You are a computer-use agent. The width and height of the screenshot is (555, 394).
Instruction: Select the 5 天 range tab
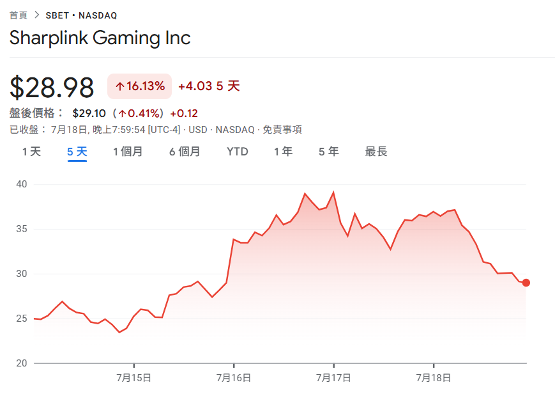77,152
